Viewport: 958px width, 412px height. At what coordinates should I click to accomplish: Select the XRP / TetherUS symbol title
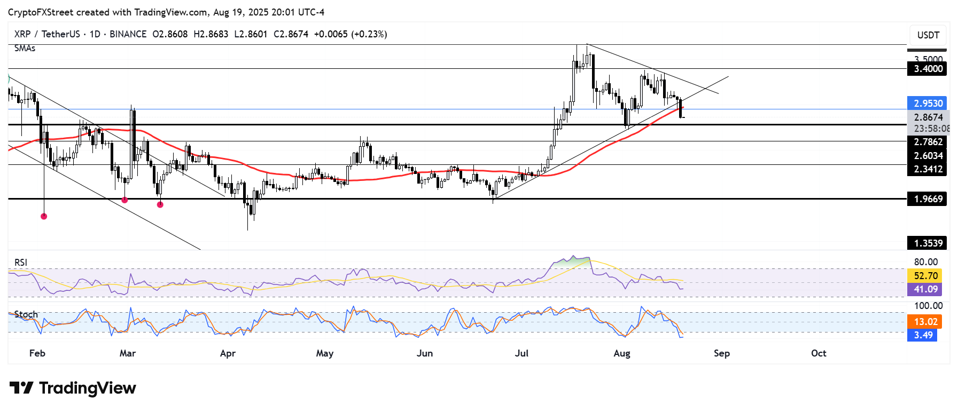click(47, 34)
